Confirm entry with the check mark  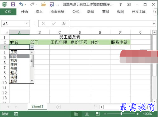[x=54, y=24]
